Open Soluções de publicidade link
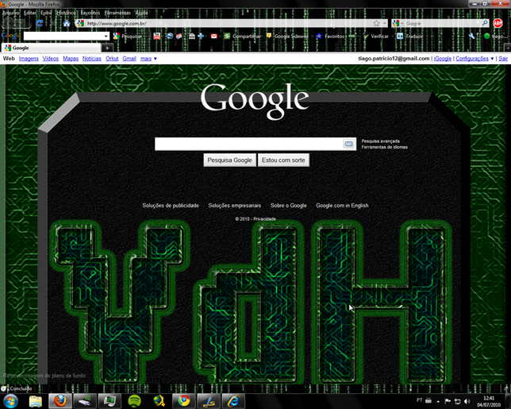 tap(171, 206)
